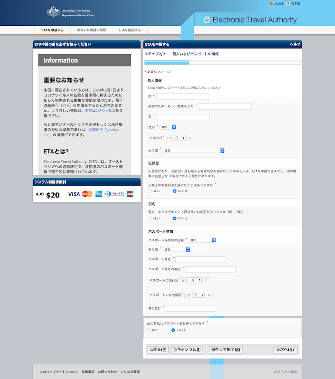Click the パスポートの発行日 year field

coord(206,280)
